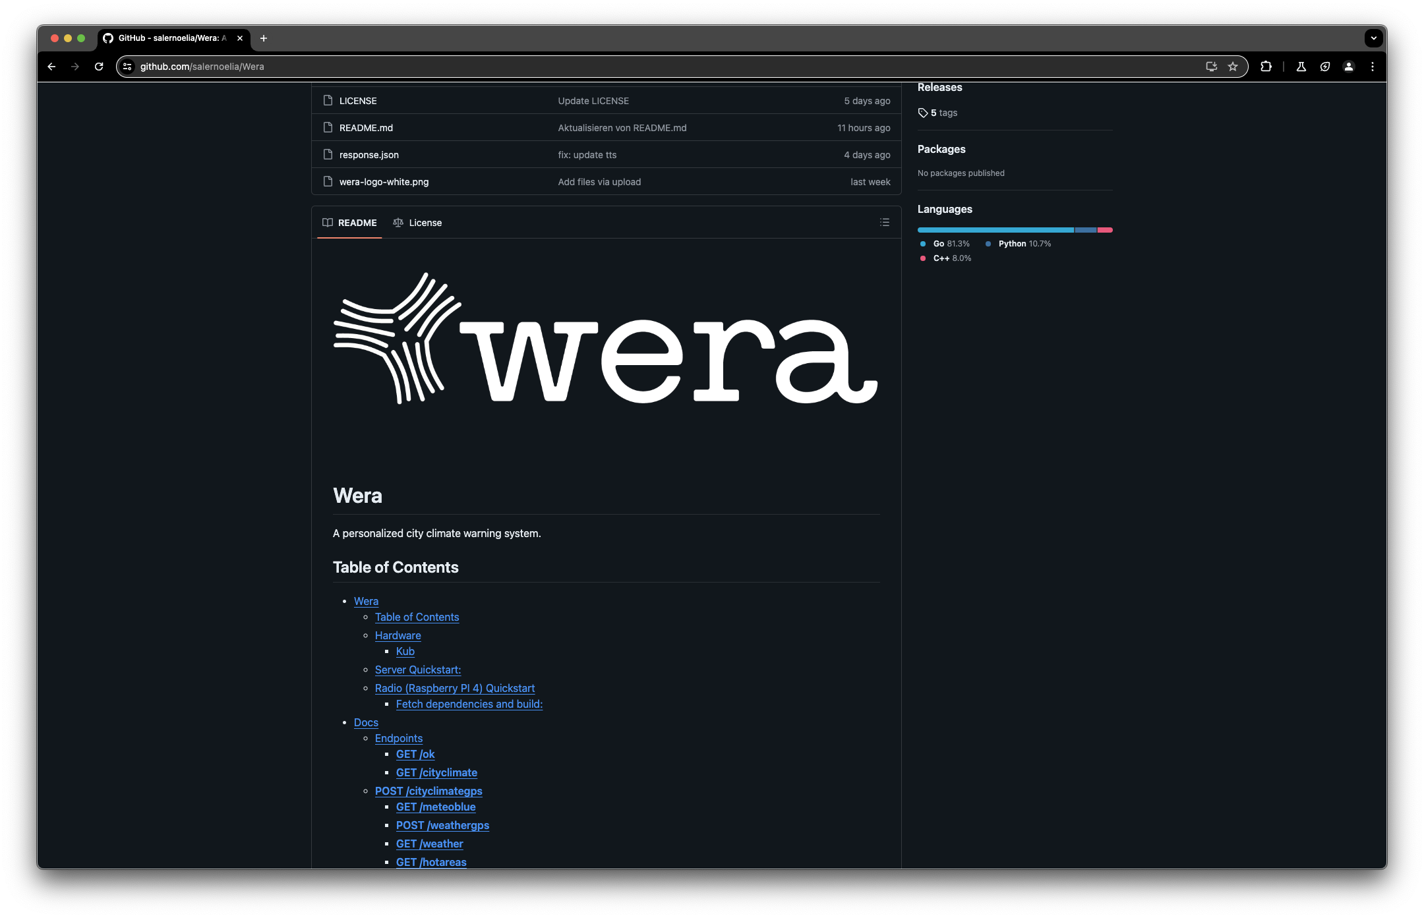
Task: Click the red C++ segment of language bar
Action: coord(1105,230)
